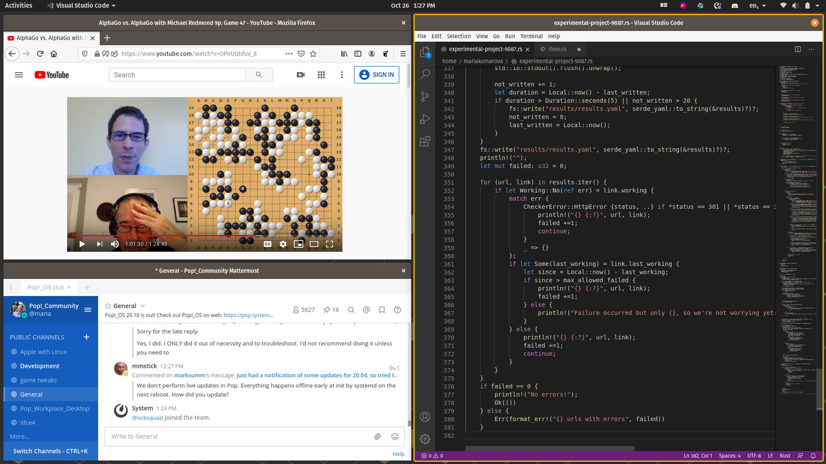Split the VS Code editor right
This screenshot has width=826, height=464.
pos(798,49)
